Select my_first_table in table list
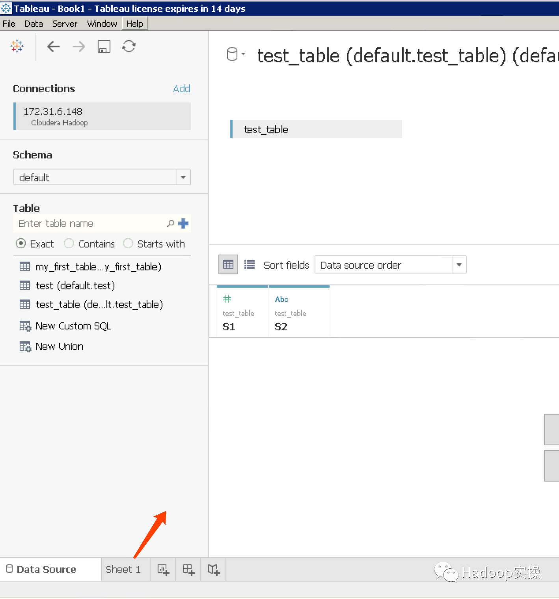The image size is (559, 599). click(x=99, y=267)
